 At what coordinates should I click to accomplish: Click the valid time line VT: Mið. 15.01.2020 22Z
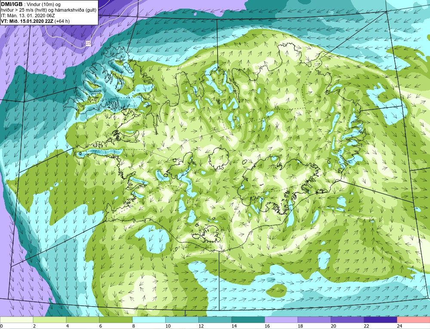coord(27,21)
